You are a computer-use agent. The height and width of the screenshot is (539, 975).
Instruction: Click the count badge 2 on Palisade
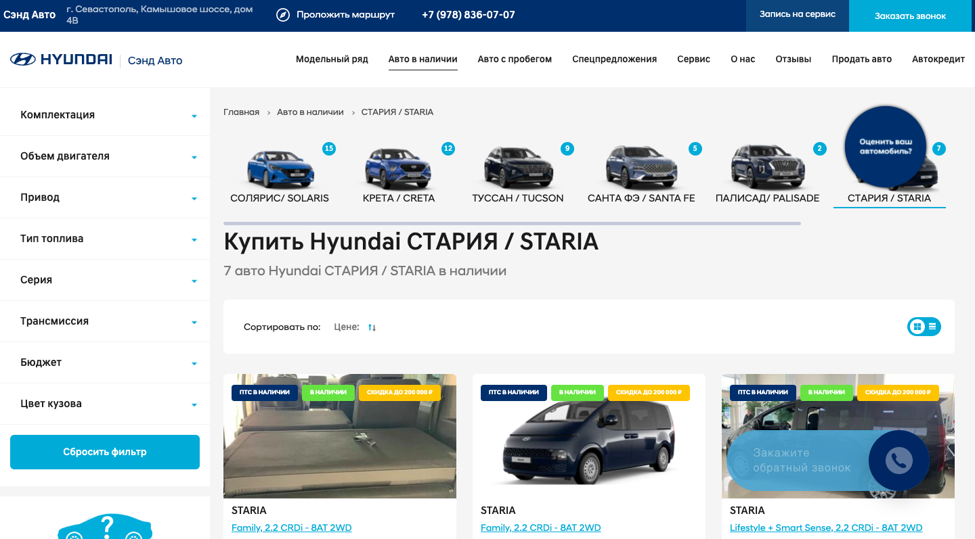tap(820, 148)
